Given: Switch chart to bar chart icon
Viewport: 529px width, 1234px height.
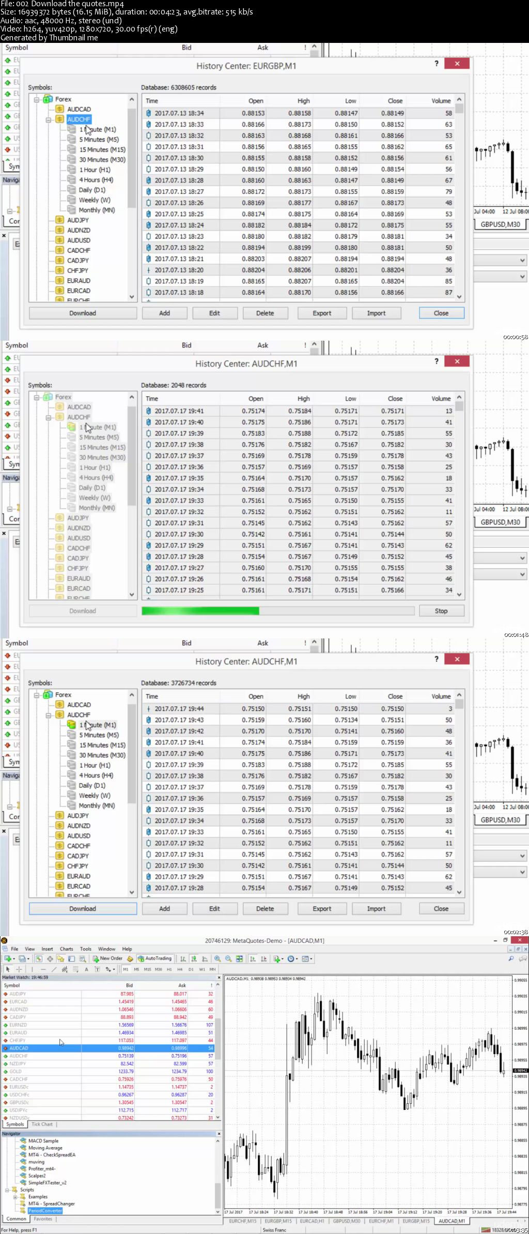Looking at the screenshot, I should point(183,958).
